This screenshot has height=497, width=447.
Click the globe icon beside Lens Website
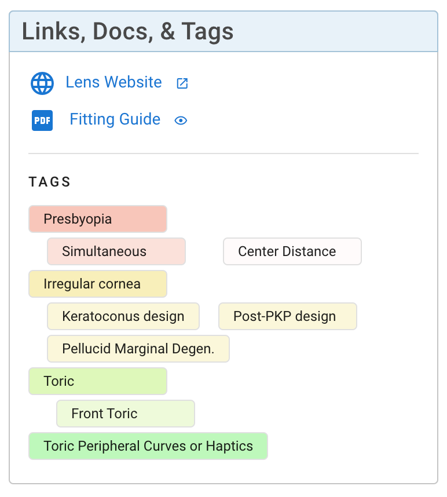42,83
